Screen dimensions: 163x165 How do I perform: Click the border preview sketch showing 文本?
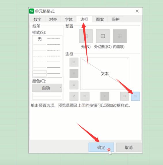pos(105,73)
